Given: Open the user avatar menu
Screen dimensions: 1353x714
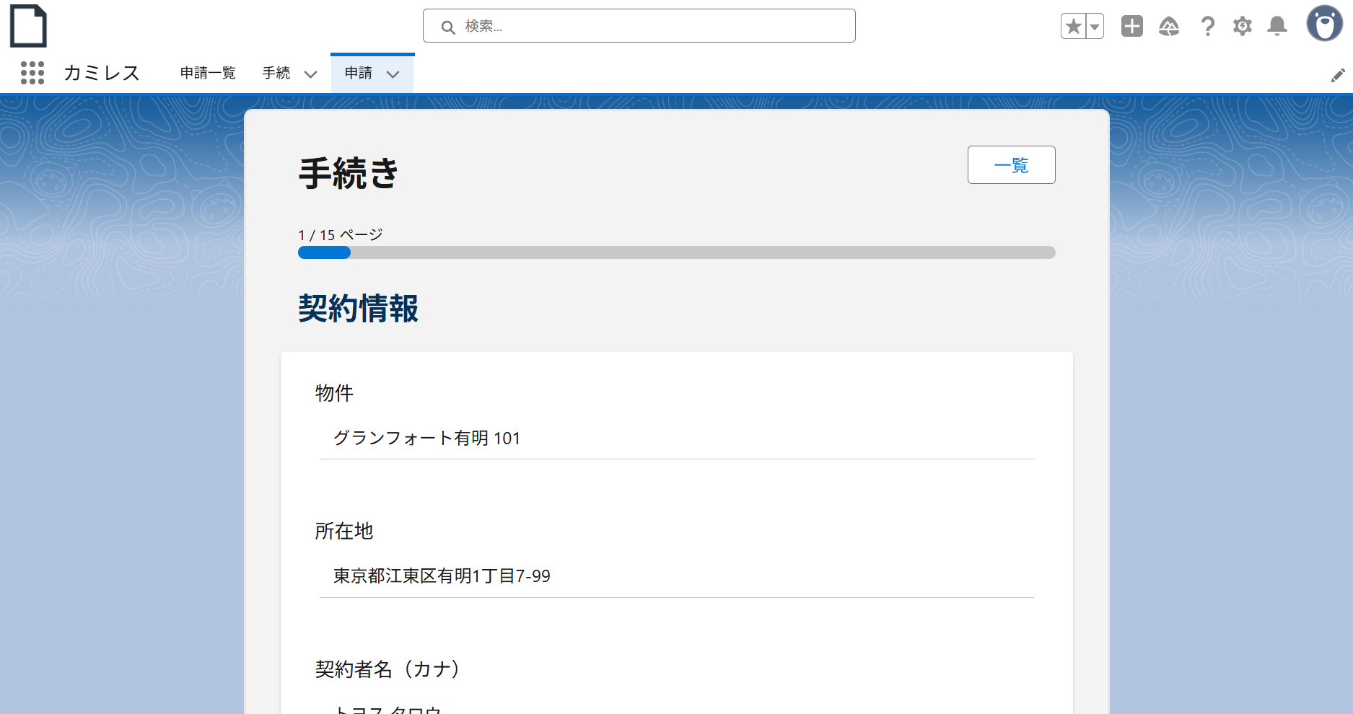Looking at the screenshot, I should pyautogui.click(x=1325, y=25).
